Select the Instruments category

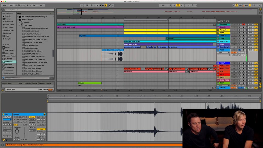coord(9,22)
